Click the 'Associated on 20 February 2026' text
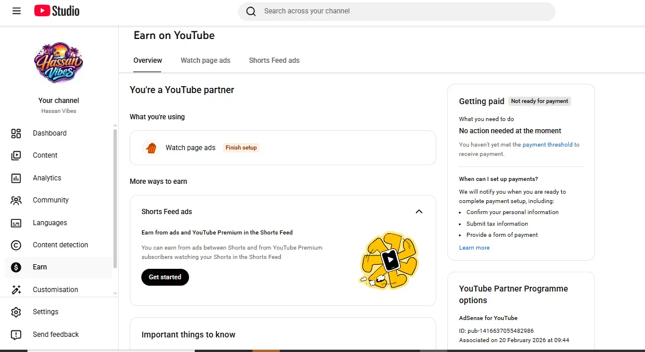This screenshot has height=352, width=645. pos(514,340)
